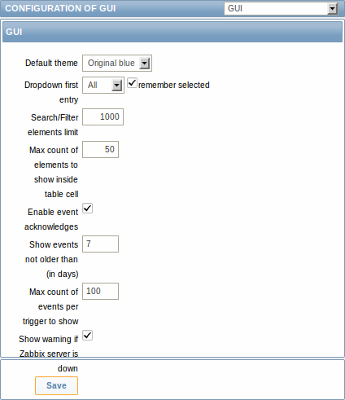The width and height of the screenshot is (345, 400).
Task: Click the max elements in table cell field showing 50
Action: pos(100,149)
